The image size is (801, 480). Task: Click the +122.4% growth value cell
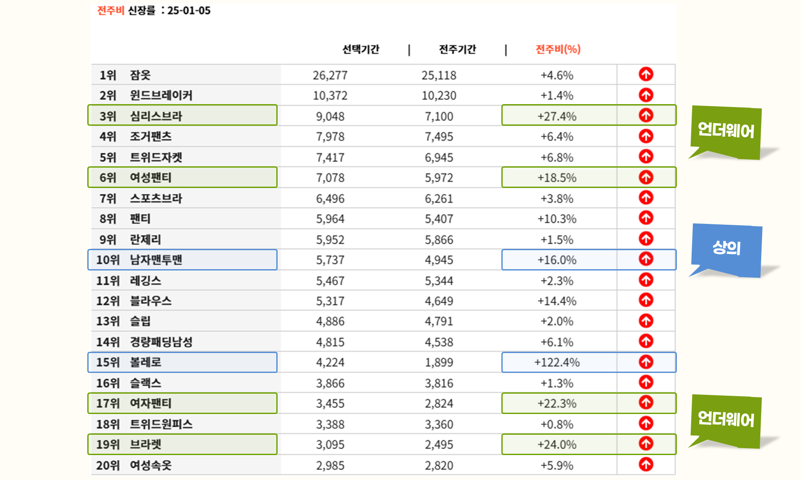point(557,362)
